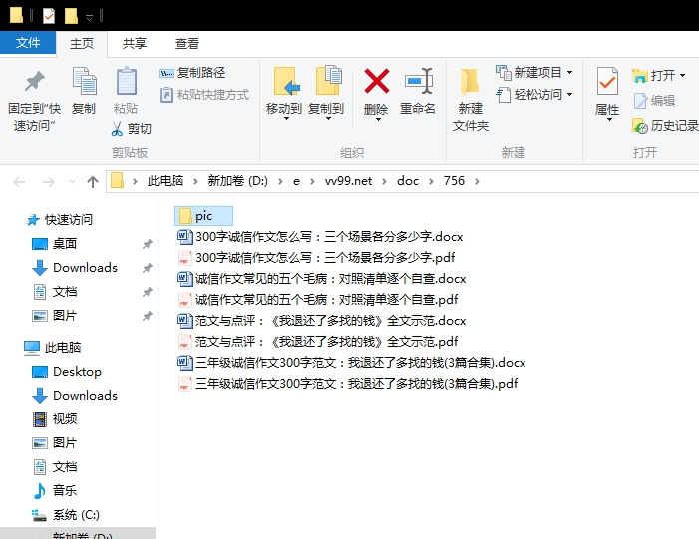
Task: Select 范文与点评 pdf file
Action: click(317, 341)
